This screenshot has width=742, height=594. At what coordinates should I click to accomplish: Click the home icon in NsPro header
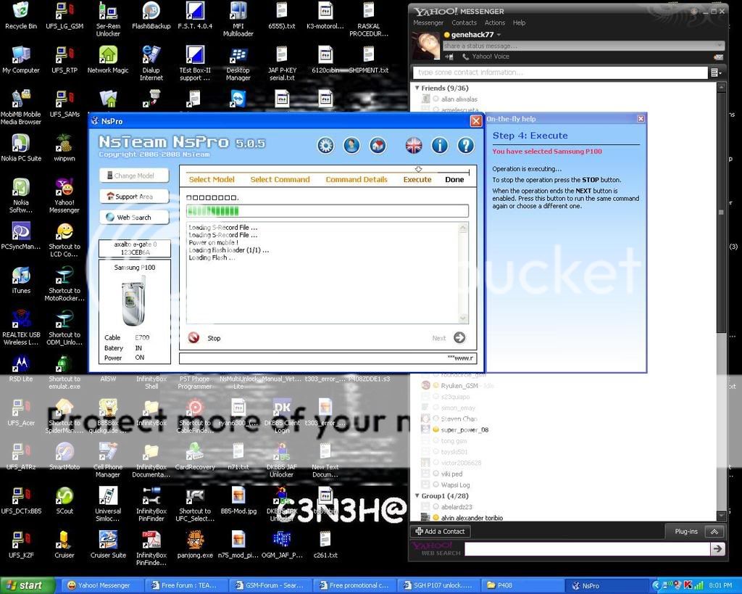point(378,146)
